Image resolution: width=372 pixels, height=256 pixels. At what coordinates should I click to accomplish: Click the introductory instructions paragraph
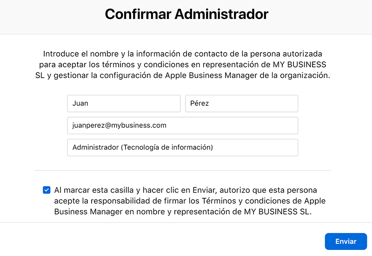coord(183,65)
